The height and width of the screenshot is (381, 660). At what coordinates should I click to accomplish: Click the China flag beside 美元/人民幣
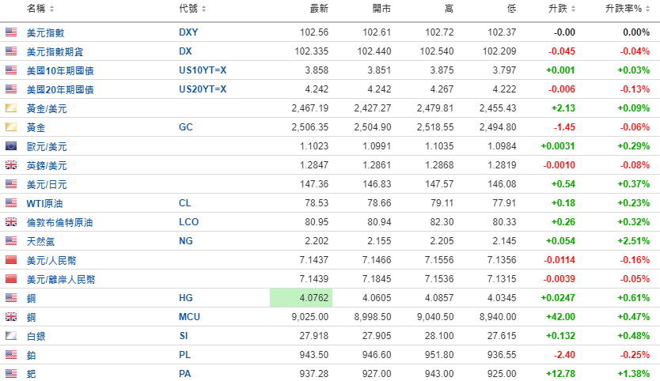click(11, 260)
